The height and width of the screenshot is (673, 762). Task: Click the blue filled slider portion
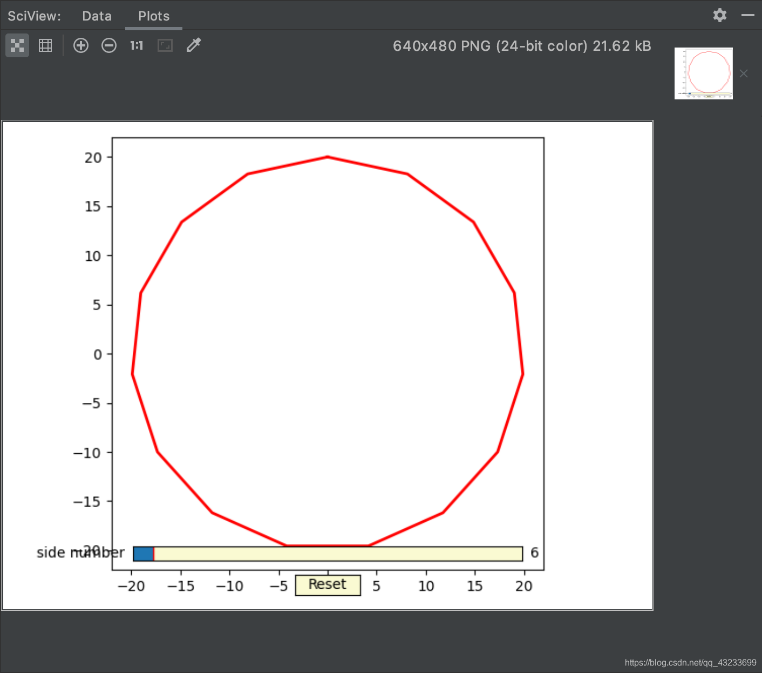tap(144, 554)
